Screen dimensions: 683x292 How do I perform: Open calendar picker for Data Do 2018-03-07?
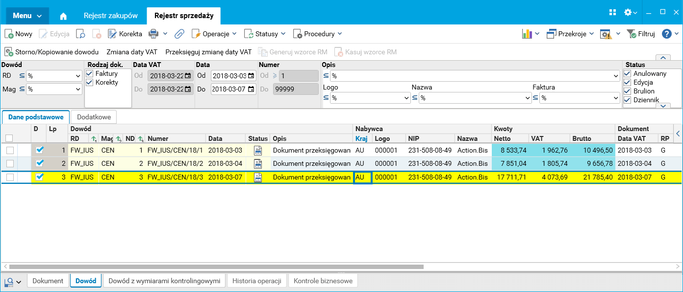click(251, 89)
